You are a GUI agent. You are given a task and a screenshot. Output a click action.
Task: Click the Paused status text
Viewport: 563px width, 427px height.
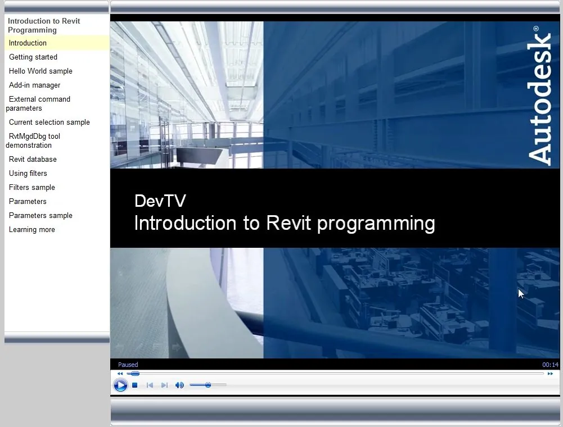(128, 365)
